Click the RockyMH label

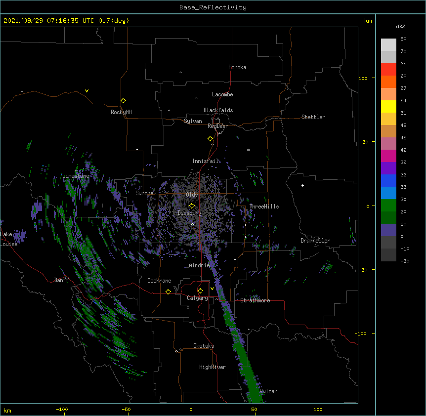121,112
